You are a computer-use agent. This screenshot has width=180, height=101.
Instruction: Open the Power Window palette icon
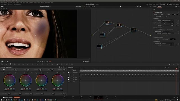click(42, 64)
